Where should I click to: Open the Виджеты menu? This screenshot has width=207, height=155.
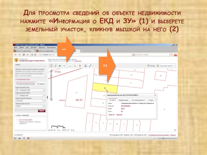pyautogui.click(x=42, y=47)
